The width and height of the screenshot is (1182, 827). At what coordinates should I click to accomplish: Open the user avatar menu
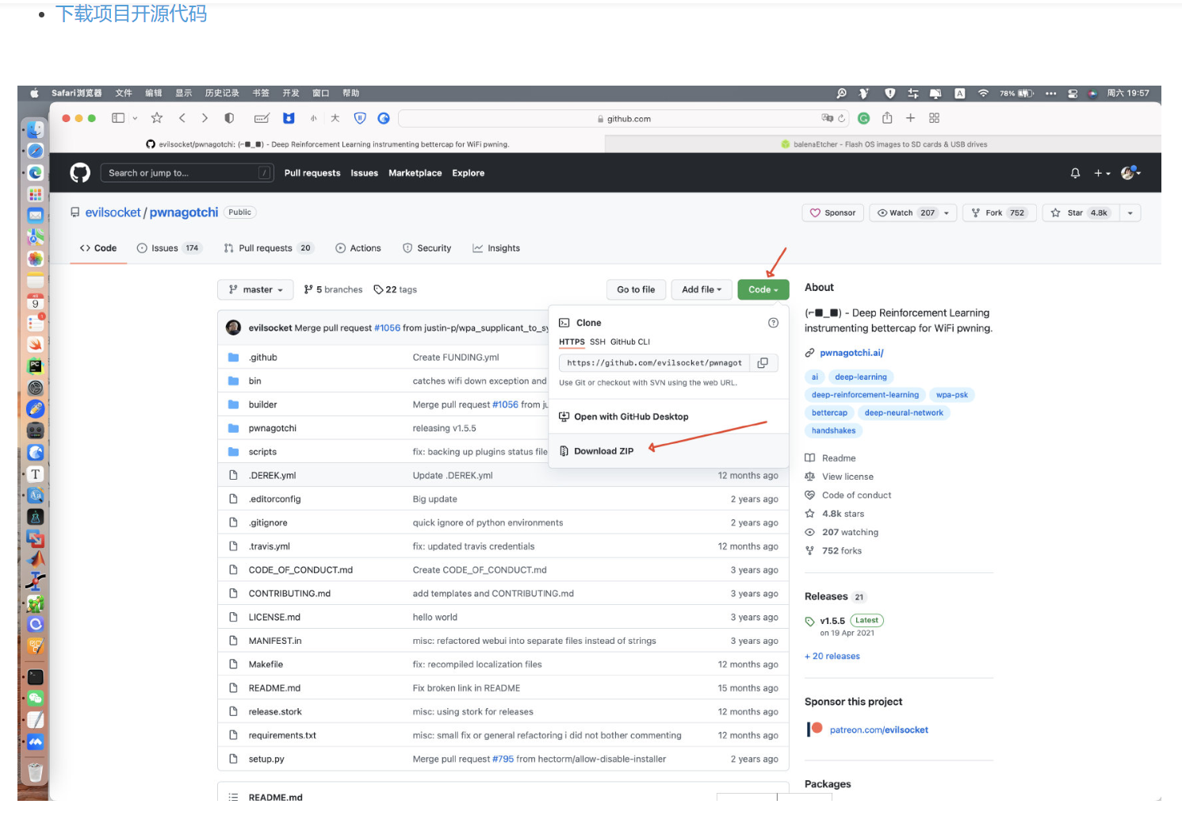coord(1131,173)
